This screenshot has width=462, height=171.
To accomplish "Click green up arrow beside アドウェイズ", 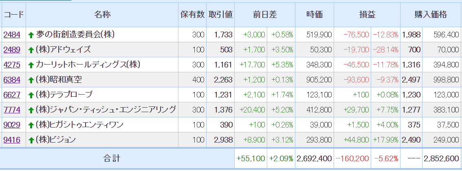I will coord(31,50).
